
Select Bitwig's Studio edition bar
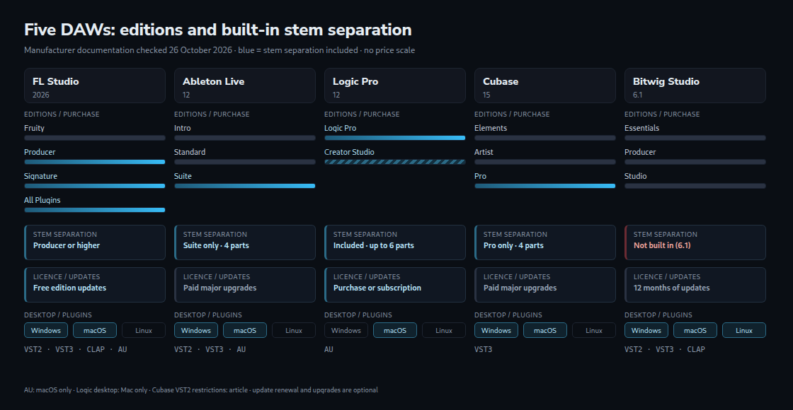click(x=695, y=186)
